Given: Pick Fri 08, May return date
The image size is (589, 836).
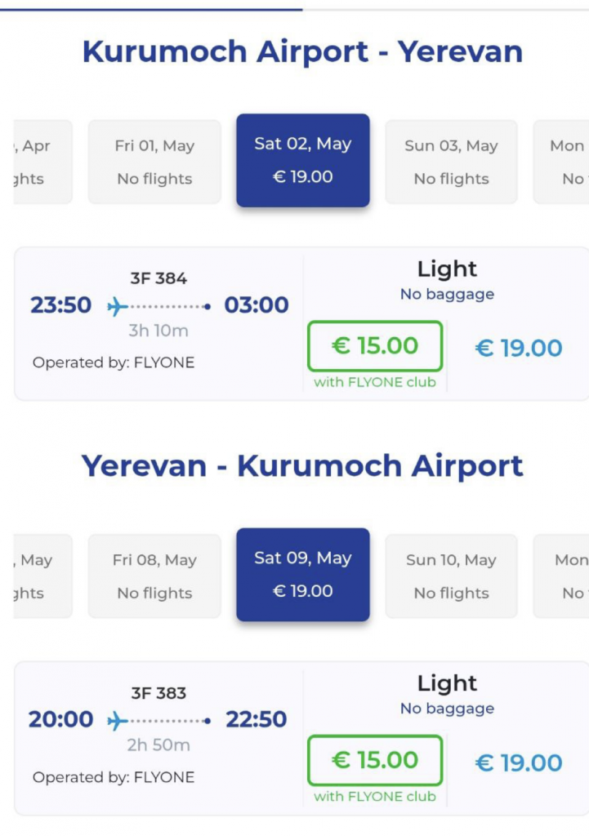Looking at the screenshot, I should coord(154,576).
